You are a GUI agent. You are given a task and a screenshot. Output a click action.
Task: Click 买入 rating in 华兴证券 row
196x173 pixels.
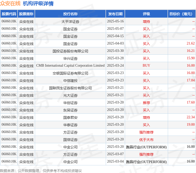146,59
